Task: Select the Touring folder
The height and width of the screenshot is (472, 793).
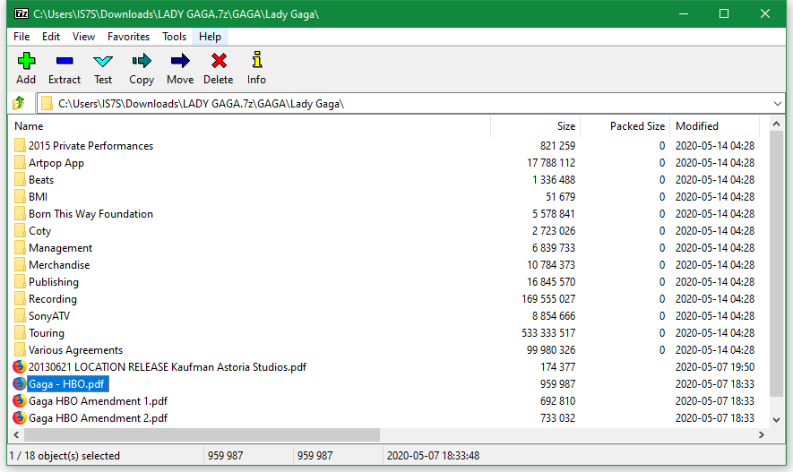Action: 47,333
